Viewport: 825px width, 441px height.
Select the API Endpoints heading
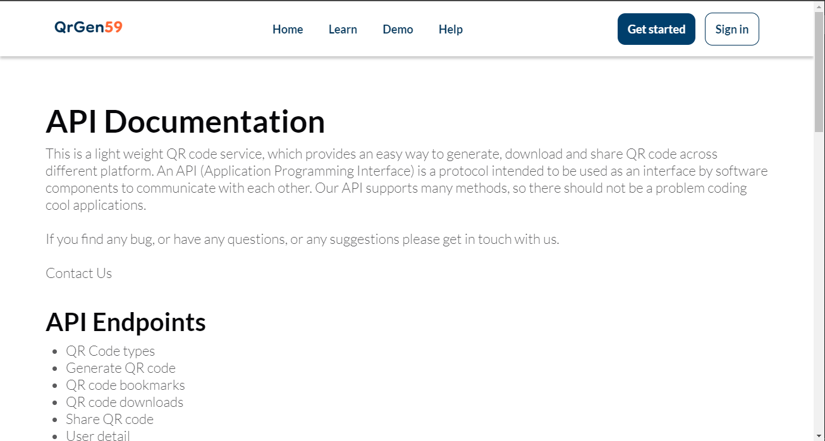[x=125, y=322]
